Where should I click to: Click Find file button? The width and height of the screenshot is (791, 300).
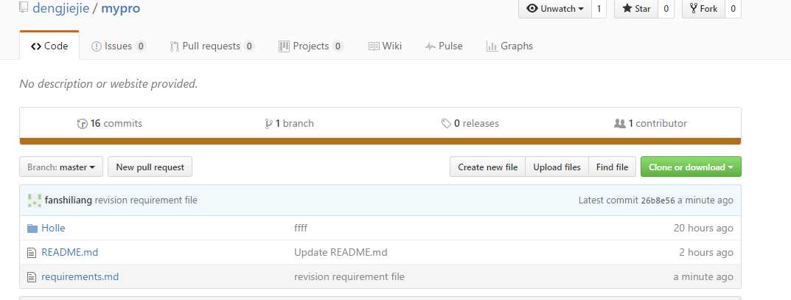612,167
